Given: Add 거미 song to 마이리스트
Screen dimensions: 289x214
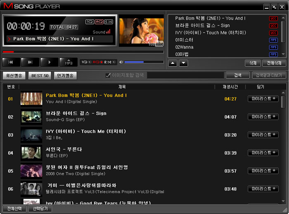Looking at the screenshot, I should 263,189.
